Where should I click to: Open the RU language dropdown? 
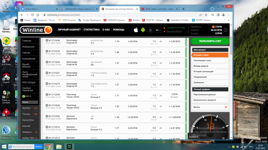pyautogui.click(x=158, y=30)
